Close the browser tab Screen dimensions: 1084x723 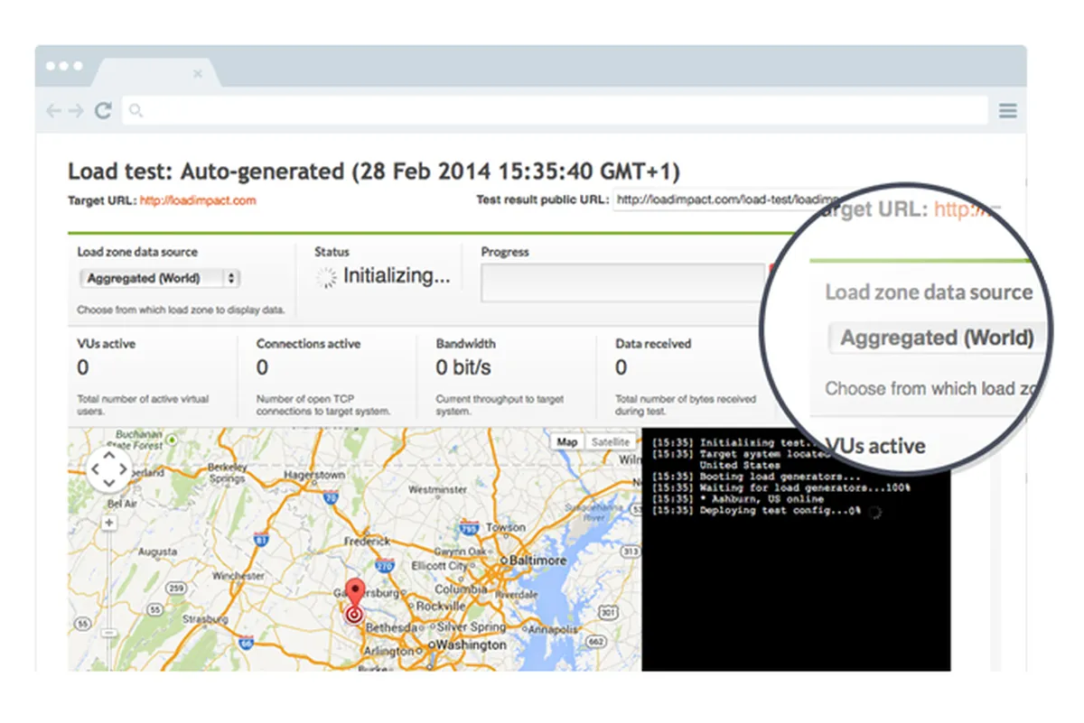pyautogui.click(x=198, y=74)
